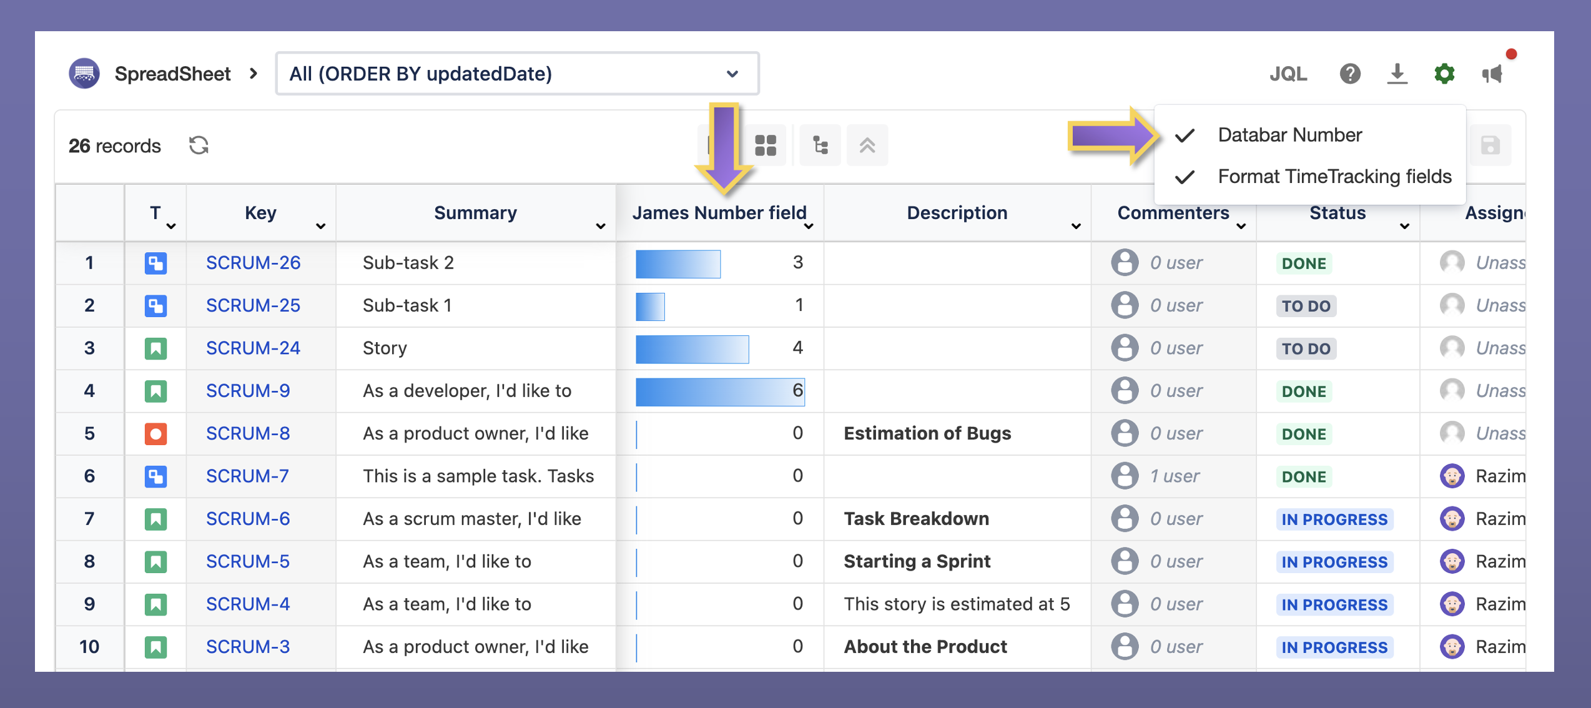Click the refresh records icon

199,145
